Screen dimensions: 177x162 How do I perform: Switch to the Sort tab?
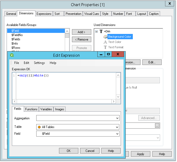[58, 14]
